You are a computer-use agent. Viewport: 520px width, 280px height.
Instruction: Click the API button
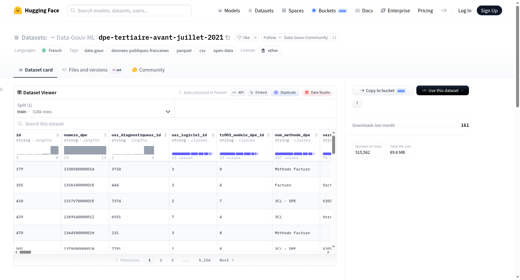point(238,92)
